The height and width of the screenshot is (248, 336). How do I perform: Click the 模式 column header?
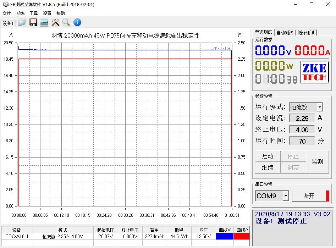[x=63, y=230]
